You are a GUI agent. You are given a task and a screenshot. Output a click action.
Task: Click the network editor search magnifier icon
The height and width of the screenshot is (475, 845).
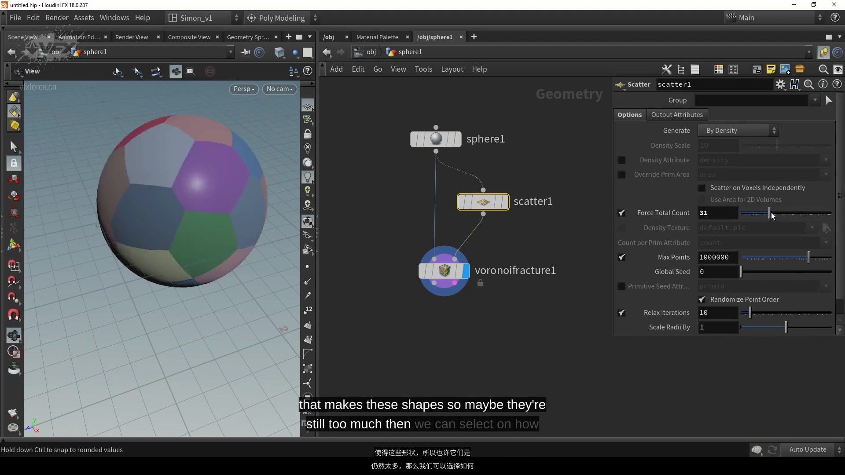pos(823,69)
